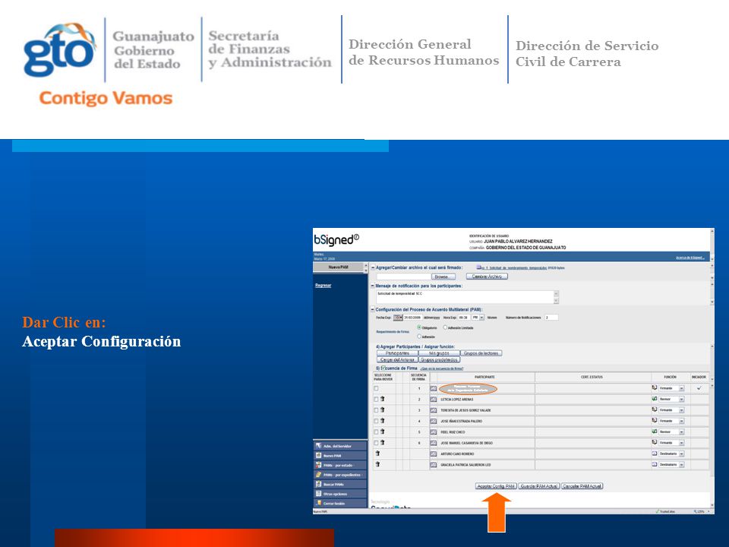This screenshot has height=547, width=729.
Task: Click the Cerrar Sesión sidebar icon
Action: [x=318, y=503]
